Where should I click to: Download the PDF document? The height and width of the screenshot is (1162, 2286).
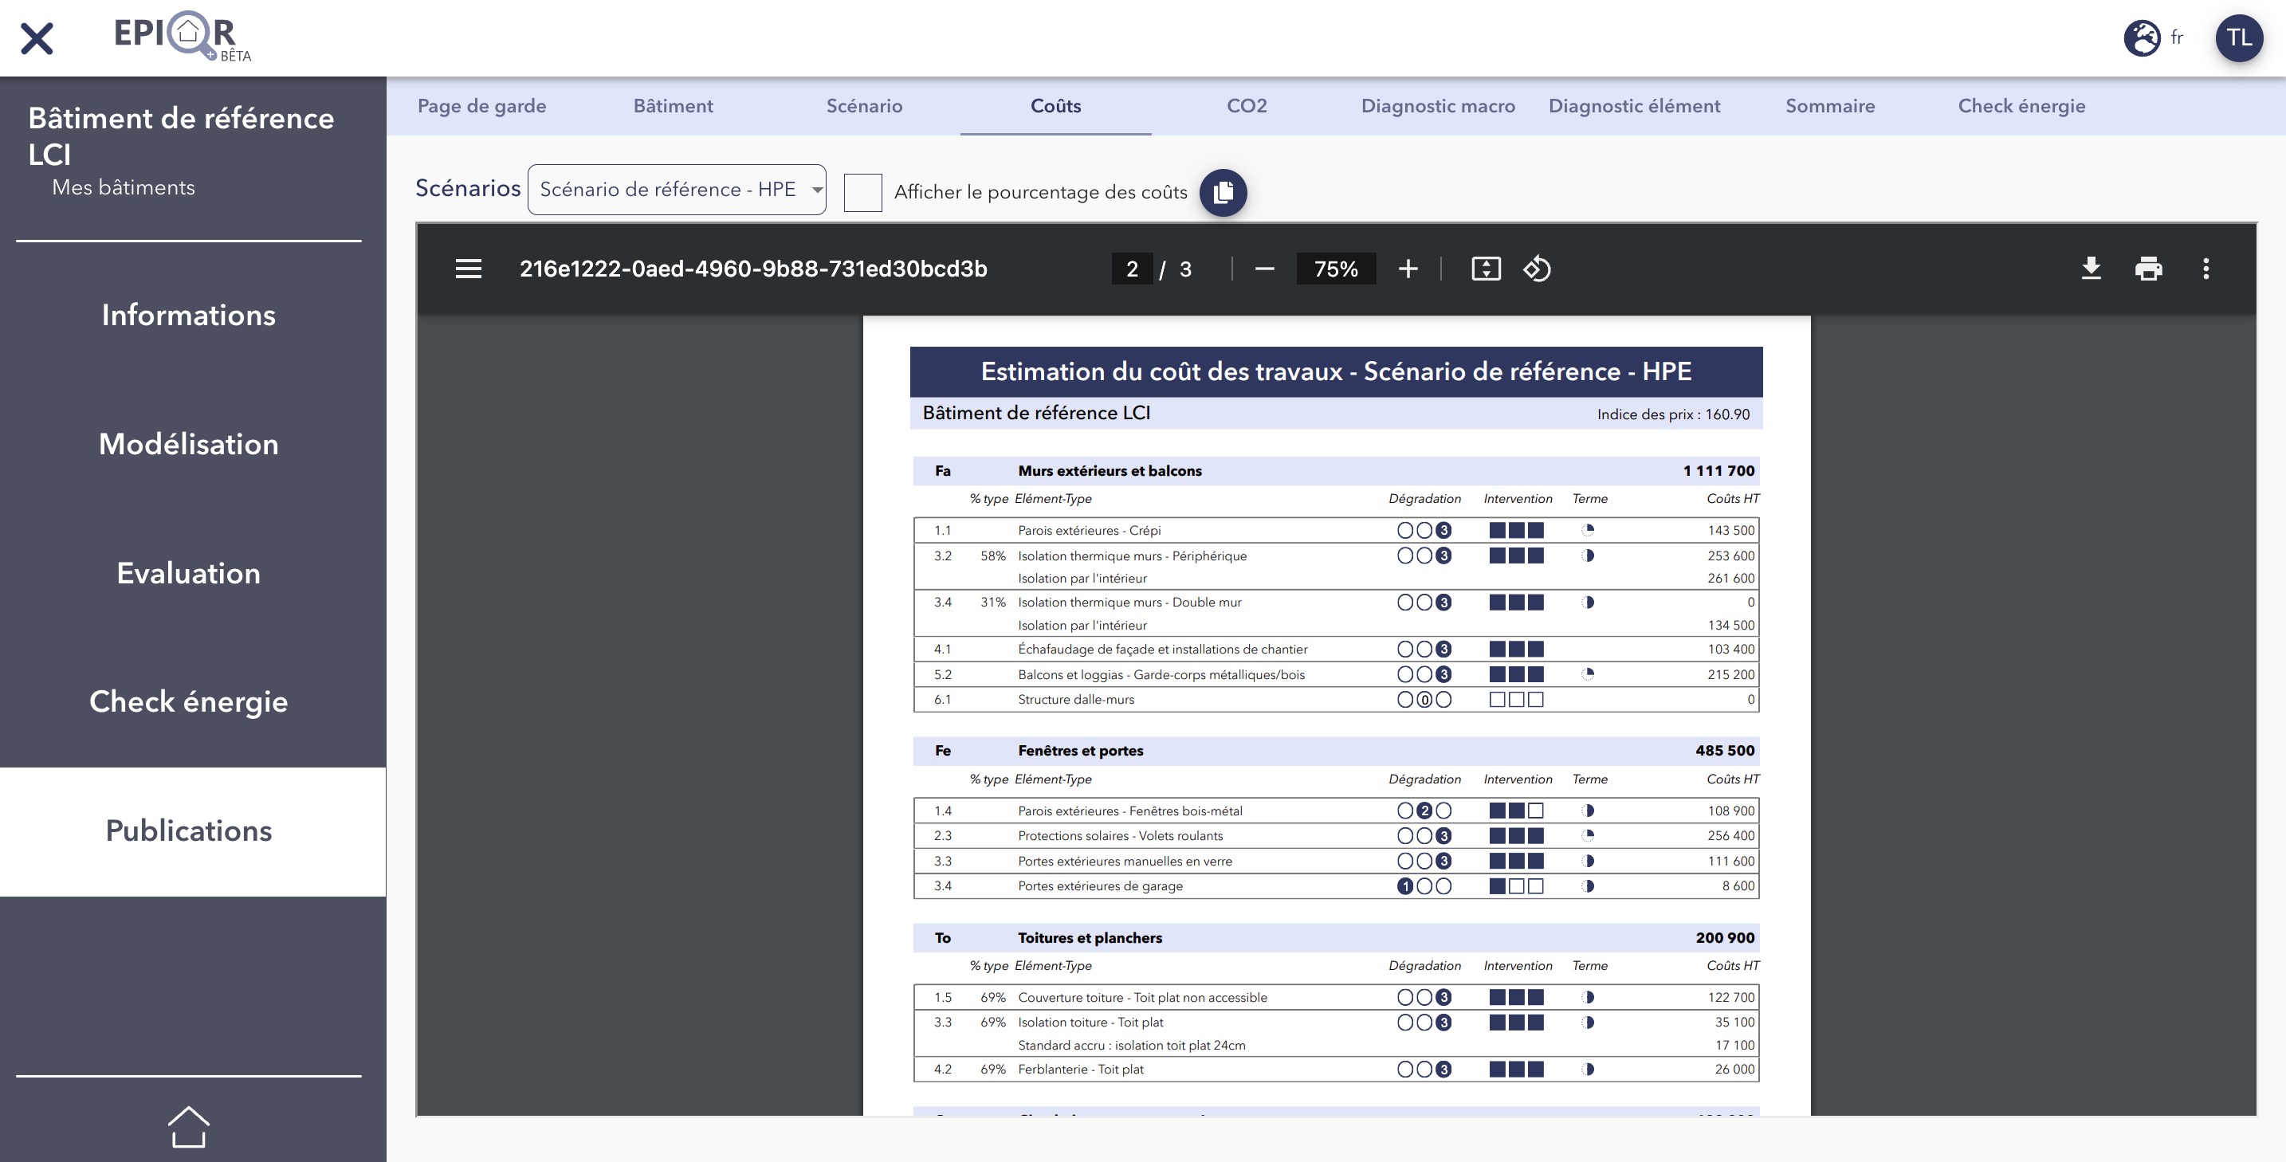[2091, 269]
